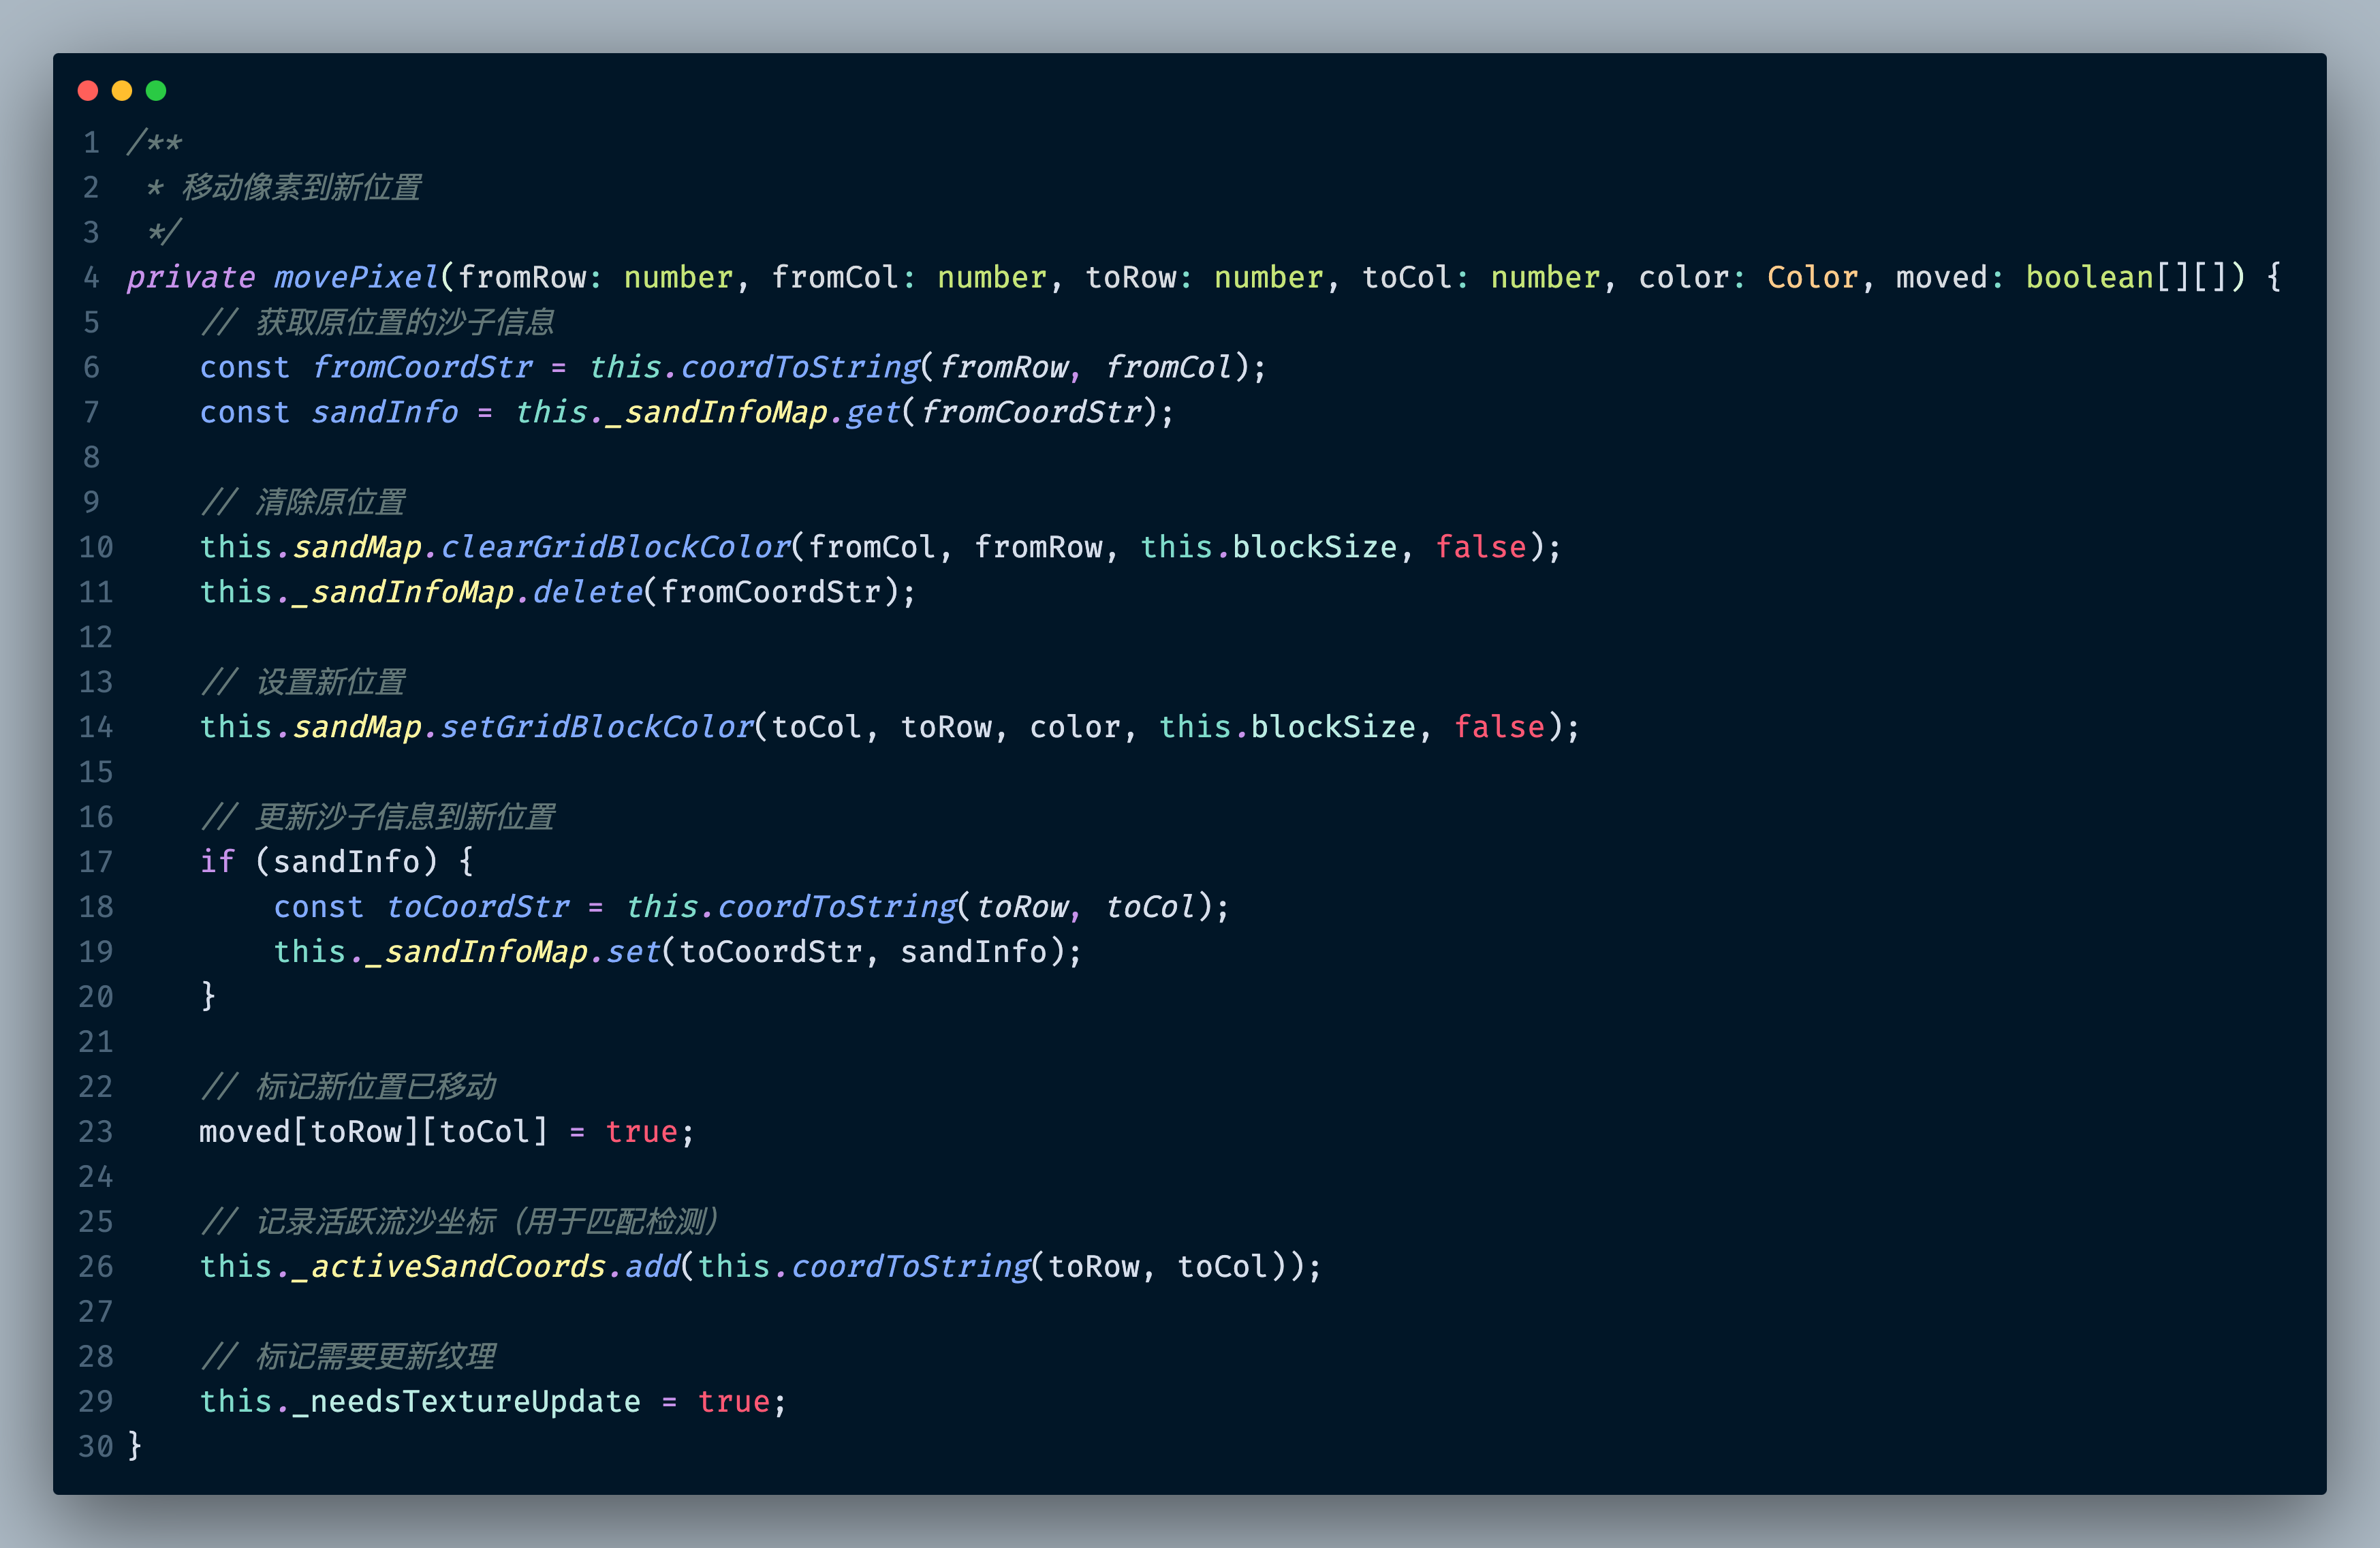
Task: Click the _sandInfoMap.set call
Action: pos(632,951)
